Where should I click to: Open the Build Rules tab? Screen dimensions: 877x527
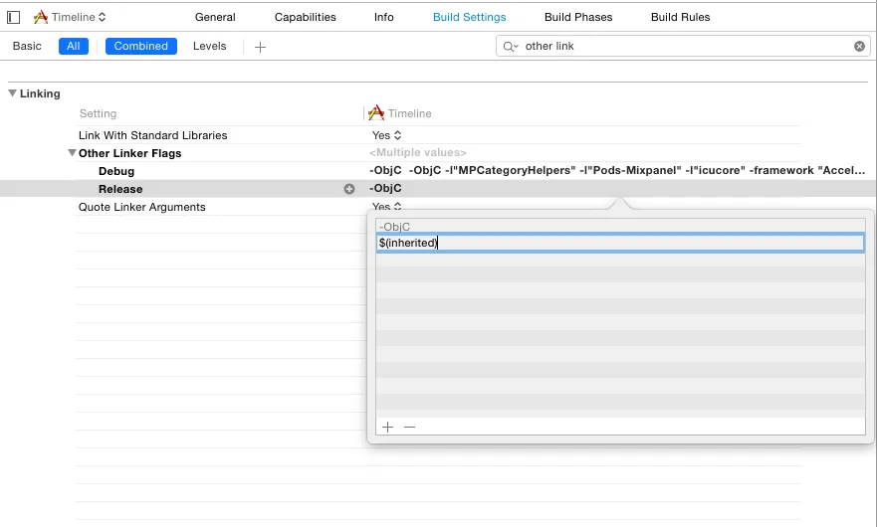pyautogui.click(x=680, y=17)
